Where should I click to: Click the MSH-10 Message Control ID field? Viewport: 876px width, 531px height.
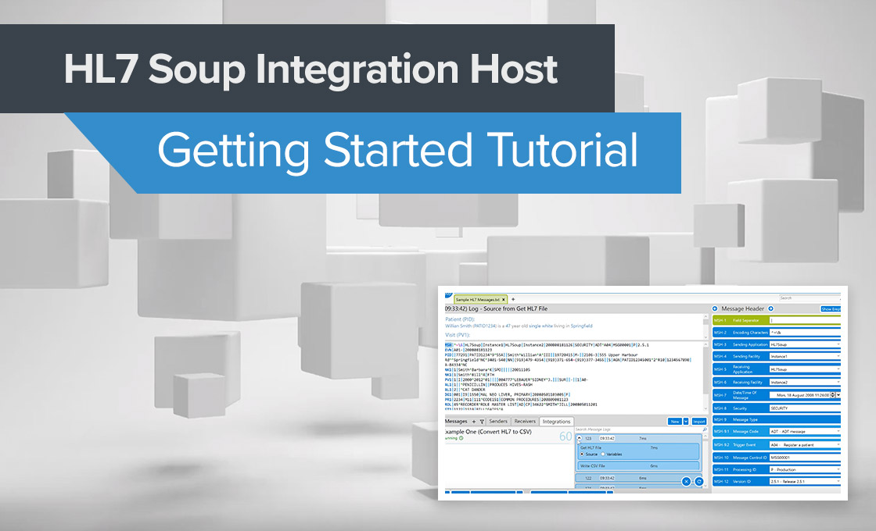(x=805, y=458)
